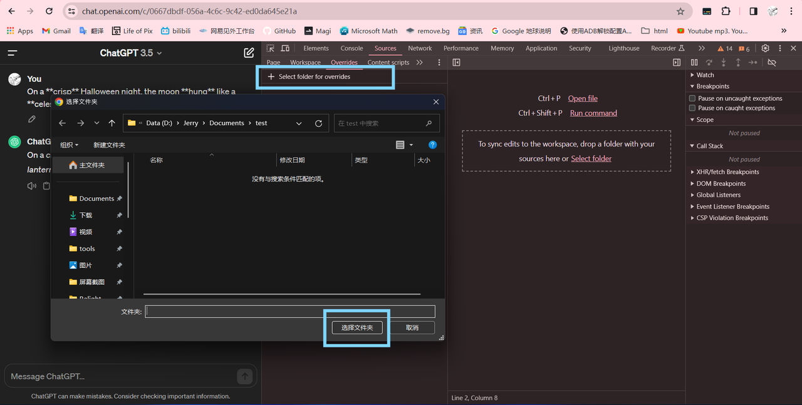Open the Application tab
802x405 pixels.
[541, 48]
